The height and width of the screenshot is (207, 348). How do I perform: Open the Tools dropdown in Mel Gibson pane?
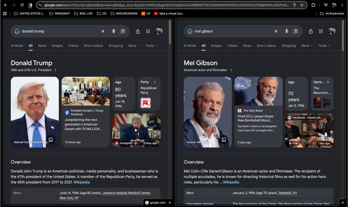point(324,46)
